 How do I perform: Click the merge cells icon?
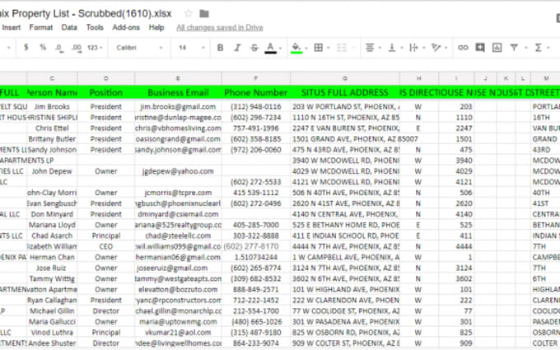click(x=342, y=48)
